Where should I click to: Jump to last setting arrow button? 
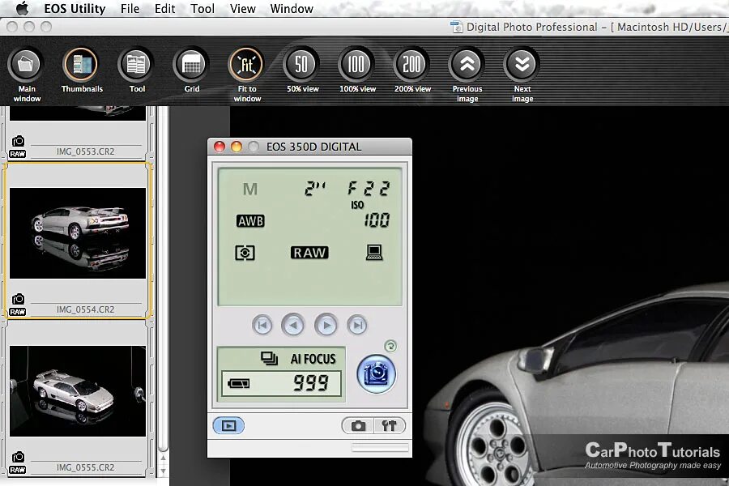357,325
